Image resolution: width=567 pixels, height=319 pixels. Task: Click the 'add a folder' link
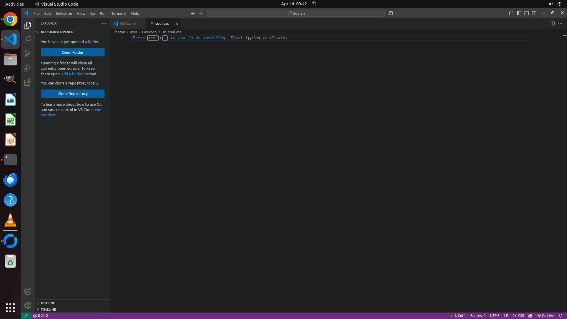click(72, 74)
